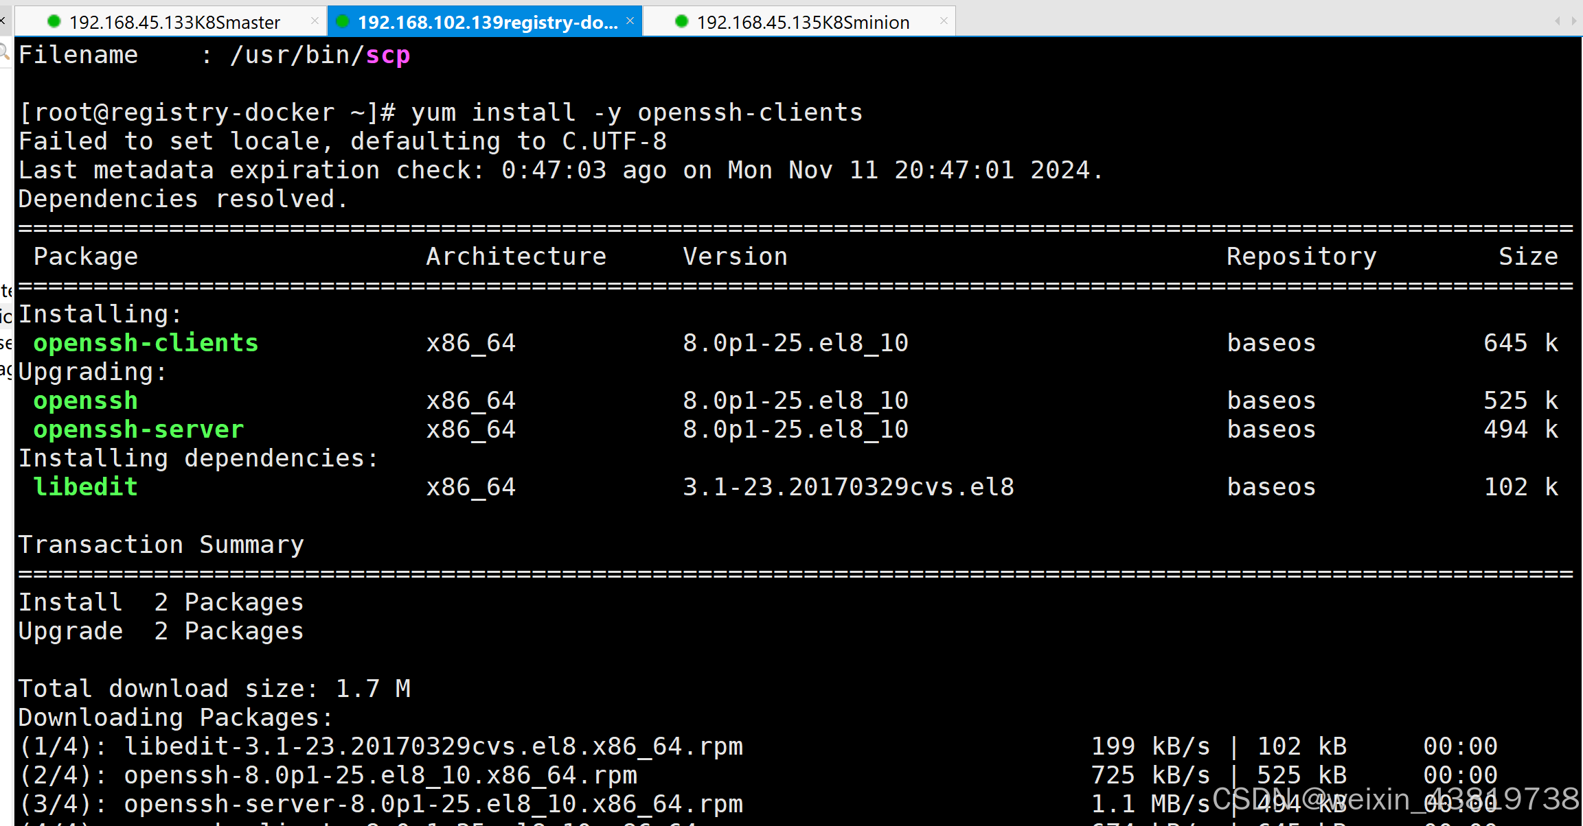The image size is (1583, 826).
Task: Click '645 k' size of openssh-clients
Action: [1521, 343]
